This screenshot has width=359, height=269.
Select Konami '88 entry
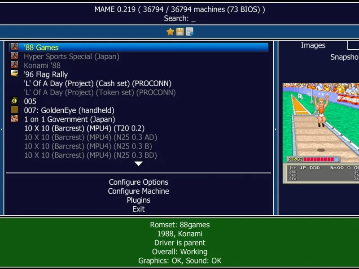tap(42, 65)
